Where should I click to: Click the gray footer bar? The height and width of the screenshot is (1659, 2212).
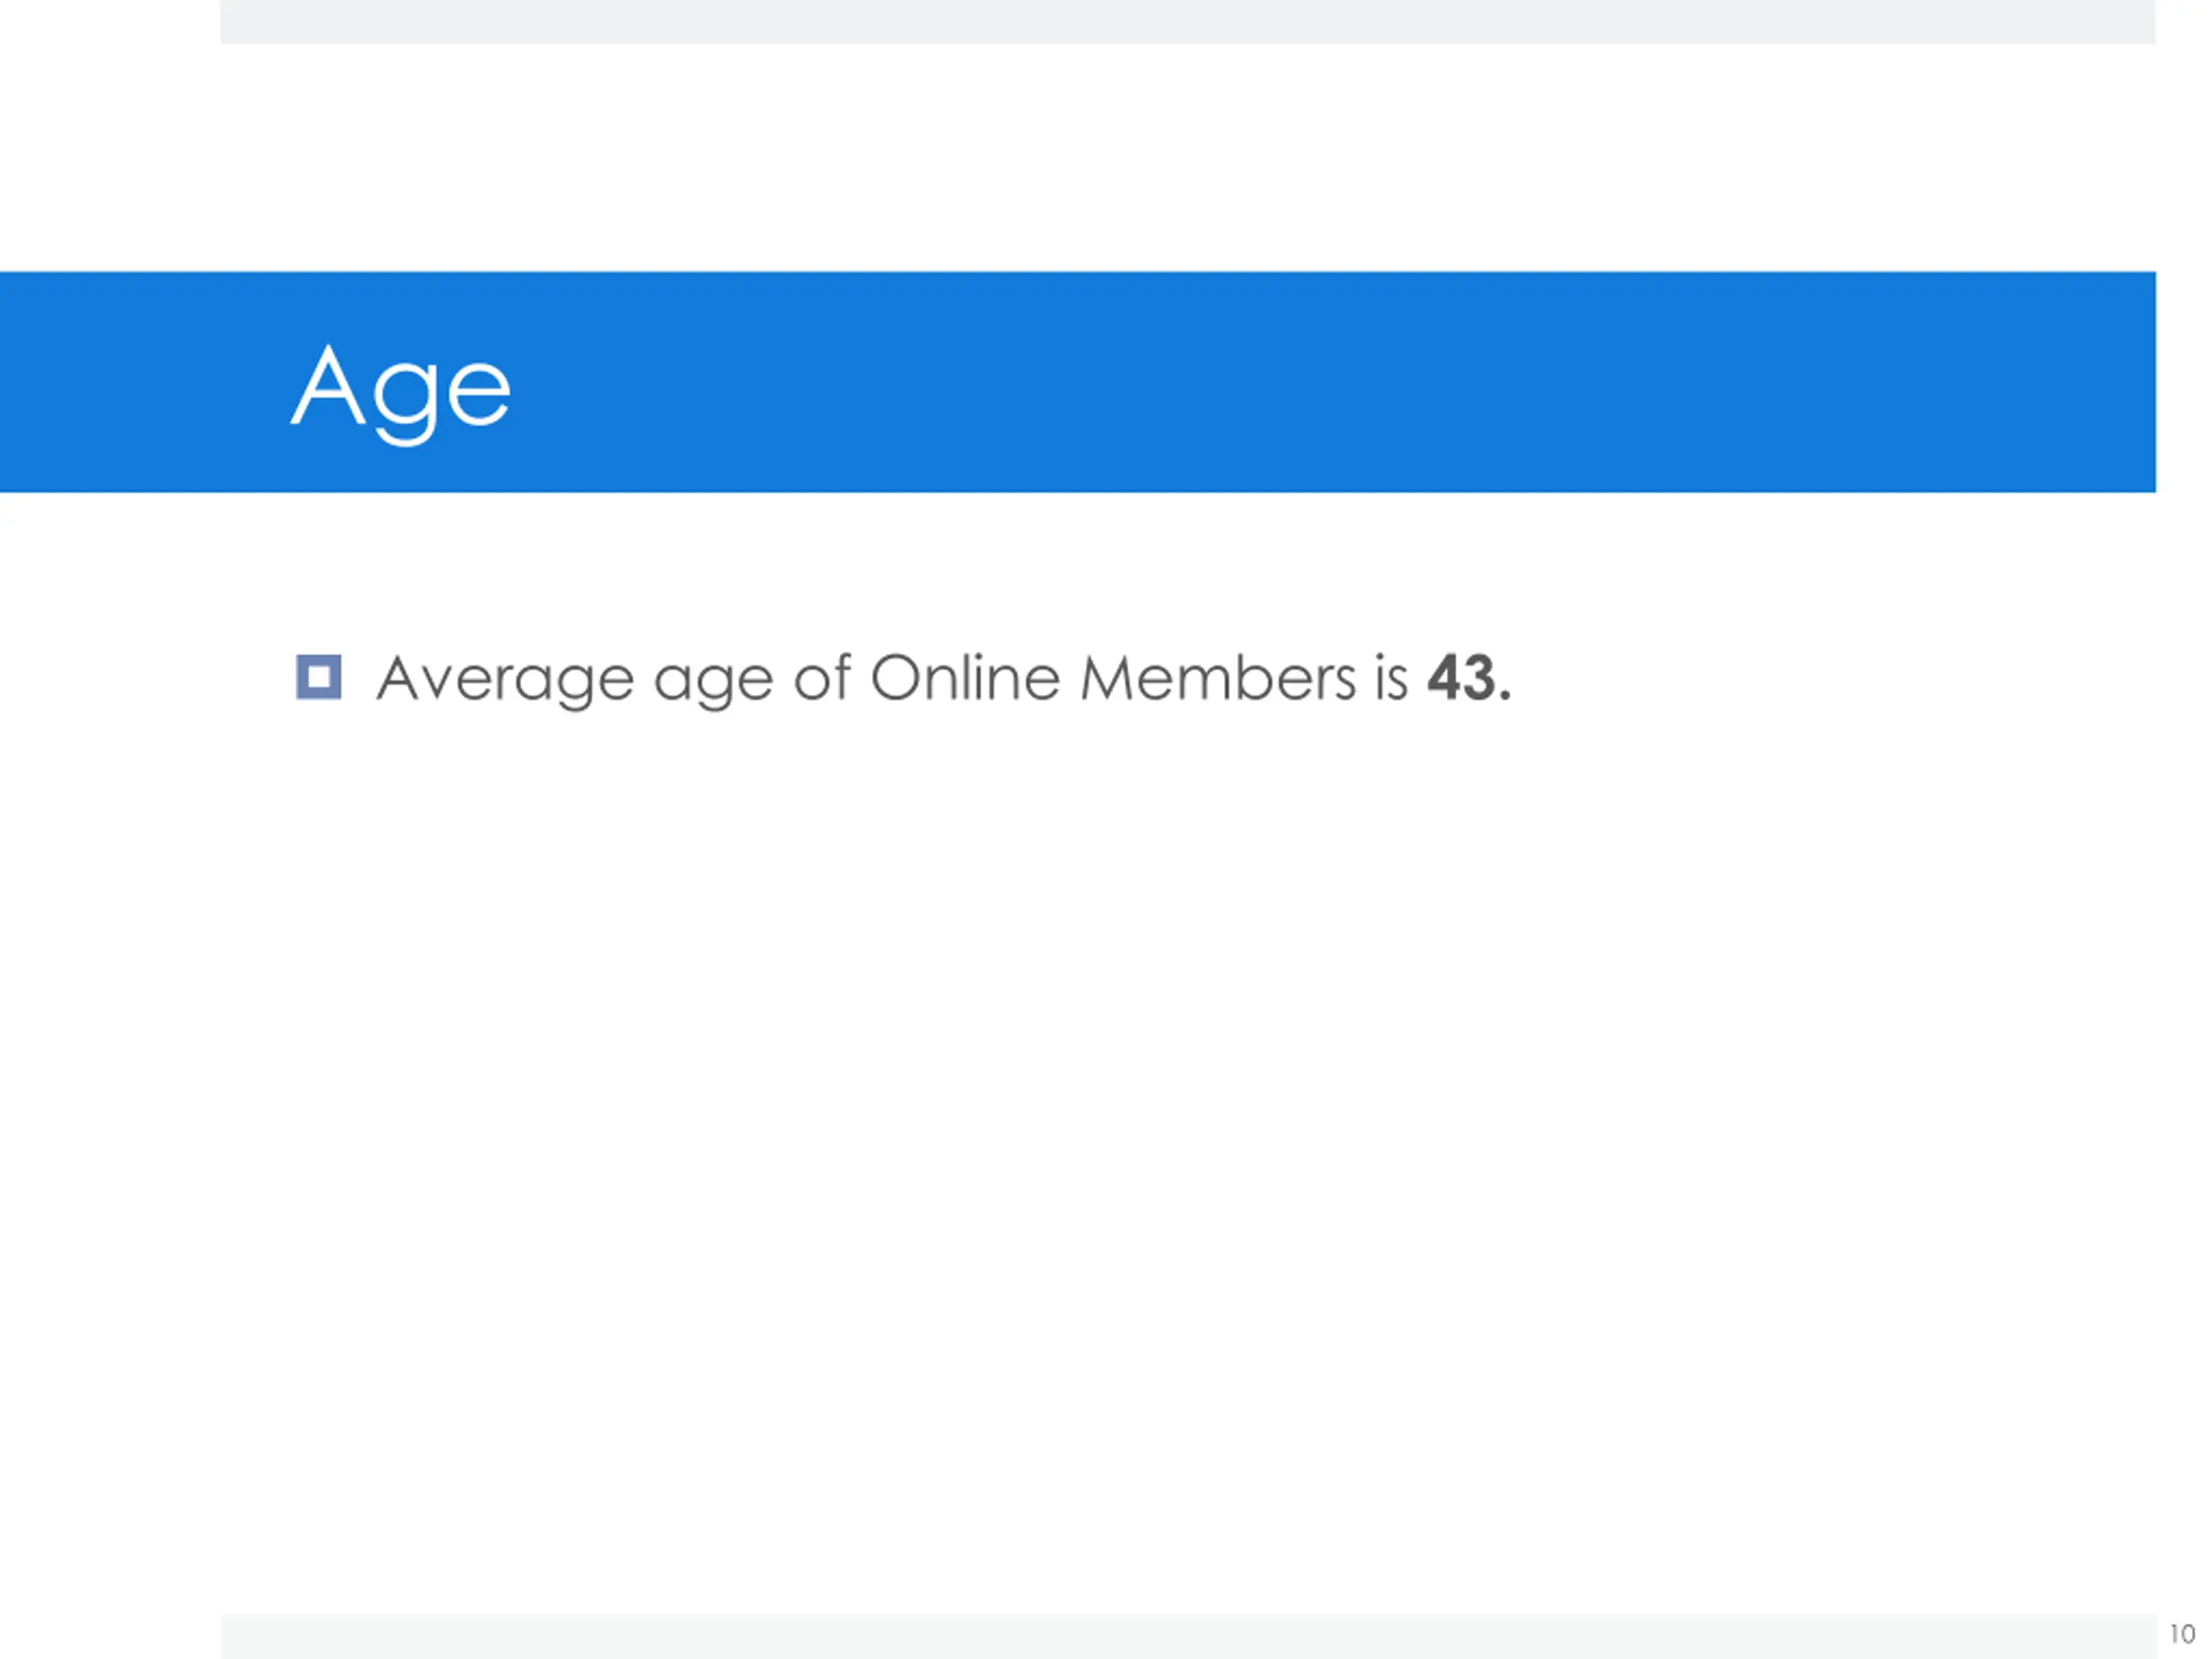tap(1187, 1636)
